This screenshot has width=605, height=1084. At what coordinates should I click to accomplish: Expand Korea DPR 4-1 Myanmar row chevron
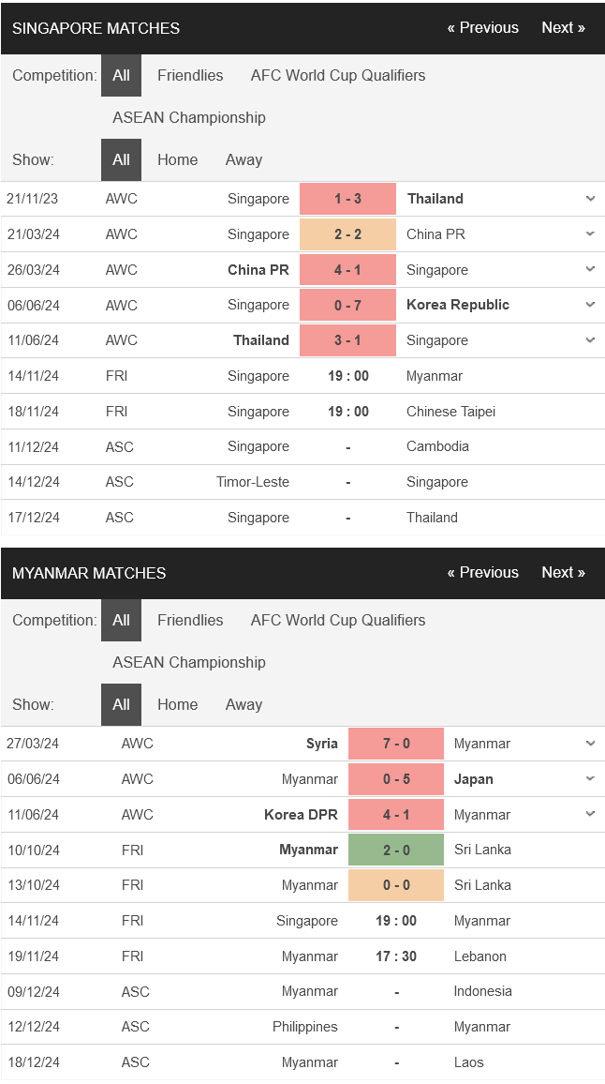[590, 814]
